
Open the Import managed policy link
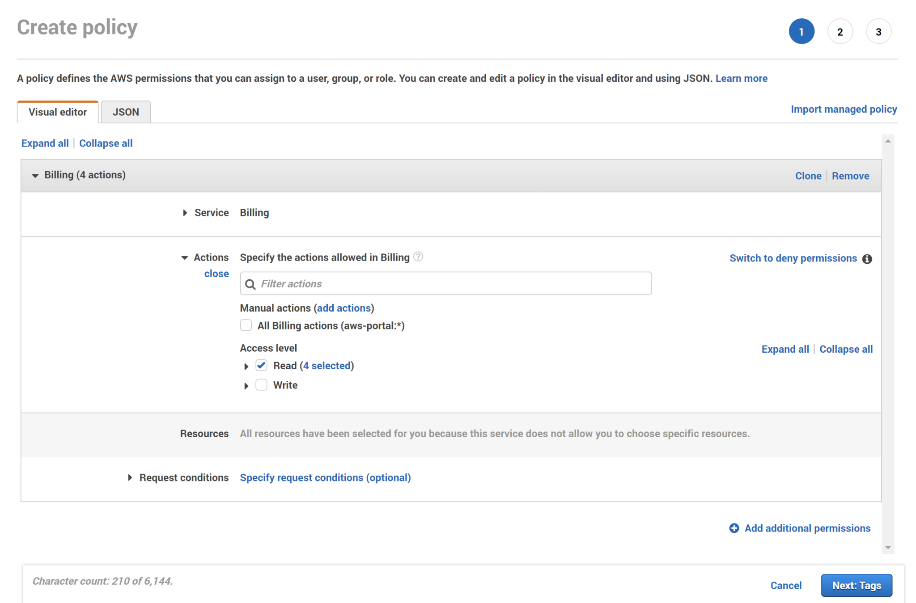844,109
